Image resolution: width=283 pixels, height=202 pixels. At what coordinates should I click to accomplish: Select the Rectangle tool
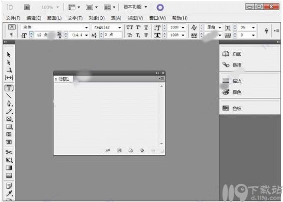pyautogui.click(x=9, y=126)
